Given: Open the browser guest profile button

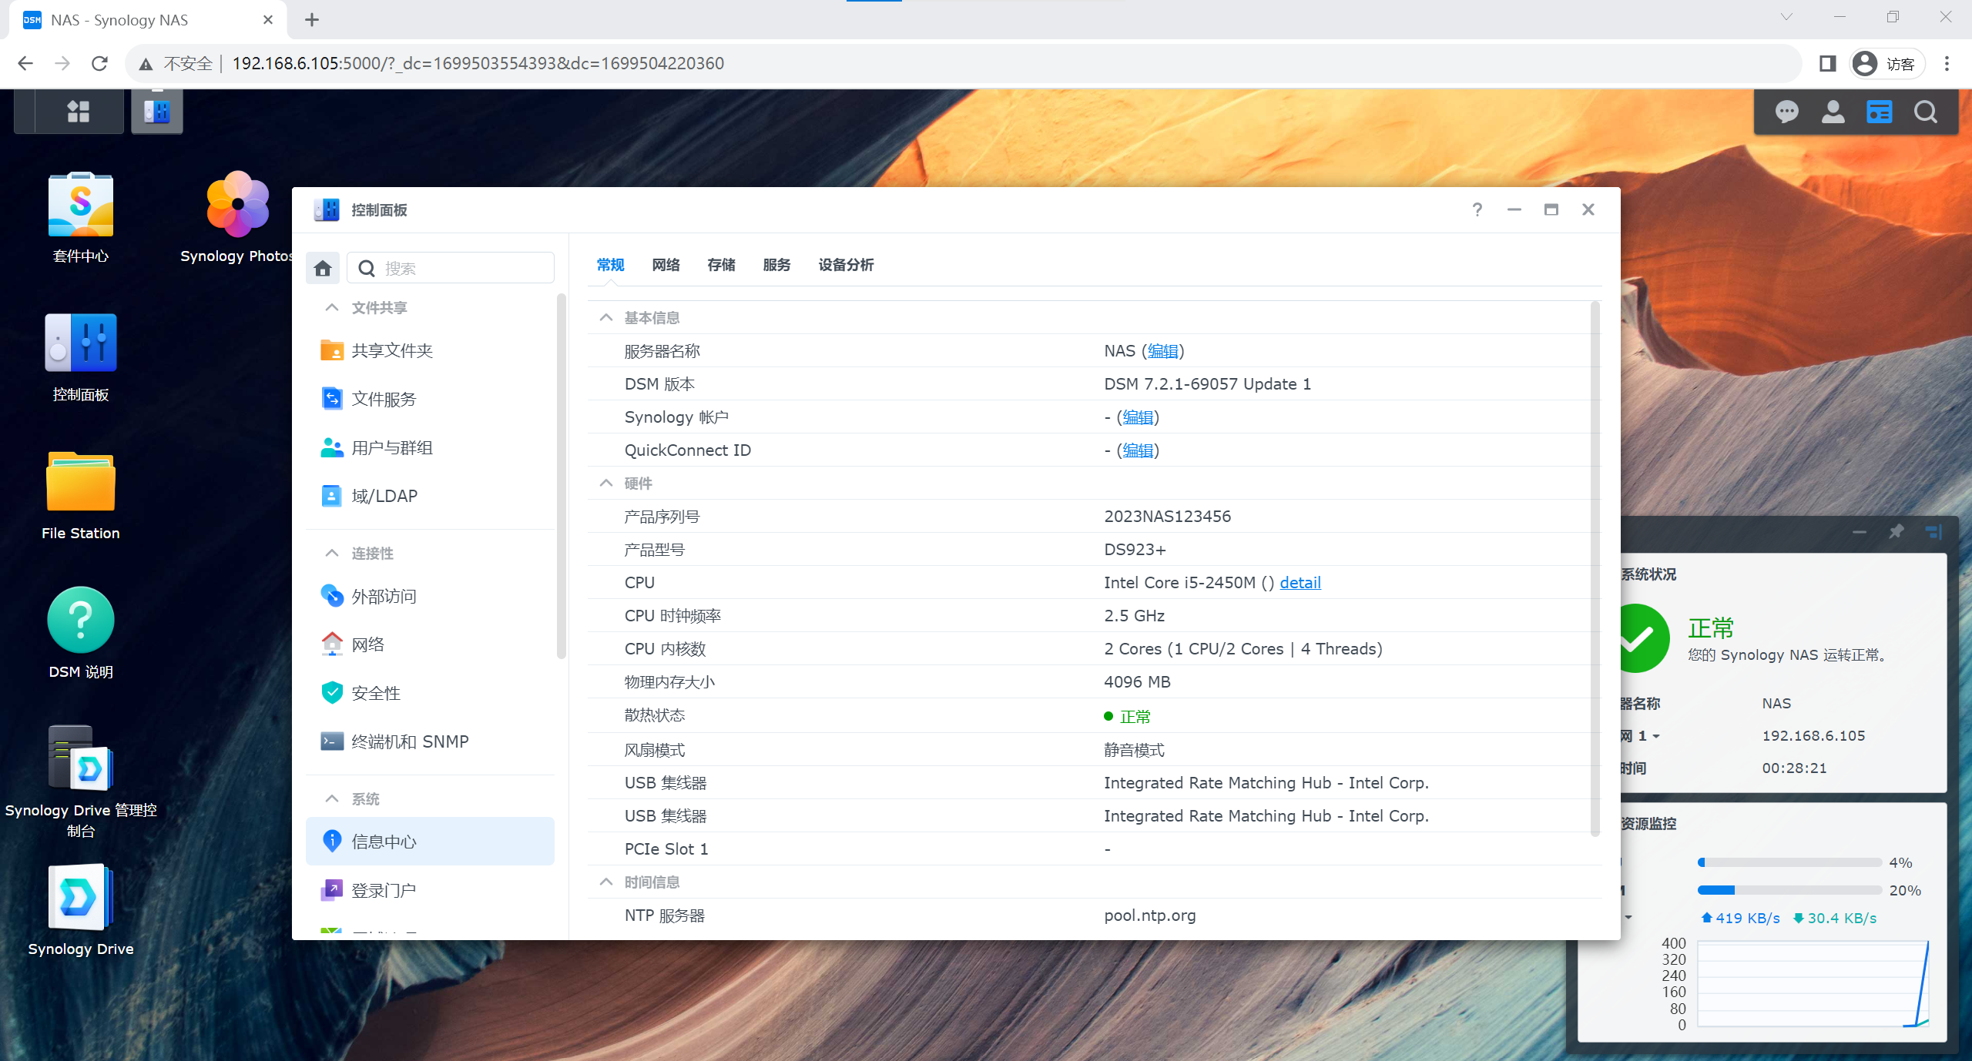Looking at the screenshot, I should 1886,64.
